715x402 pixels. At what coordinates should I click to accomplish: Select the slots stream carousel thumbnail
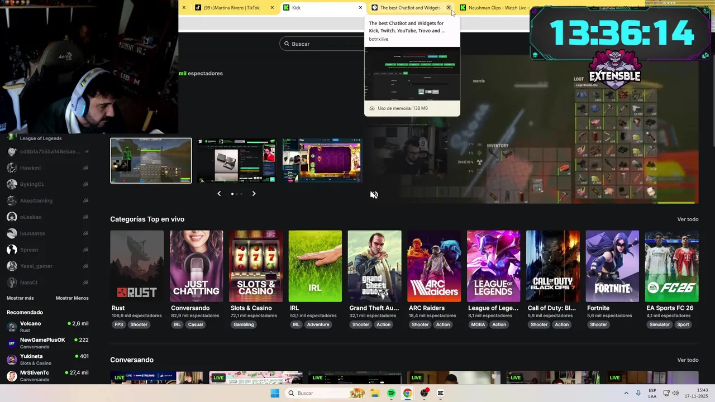pyautogui.click(x=322, y=161)
